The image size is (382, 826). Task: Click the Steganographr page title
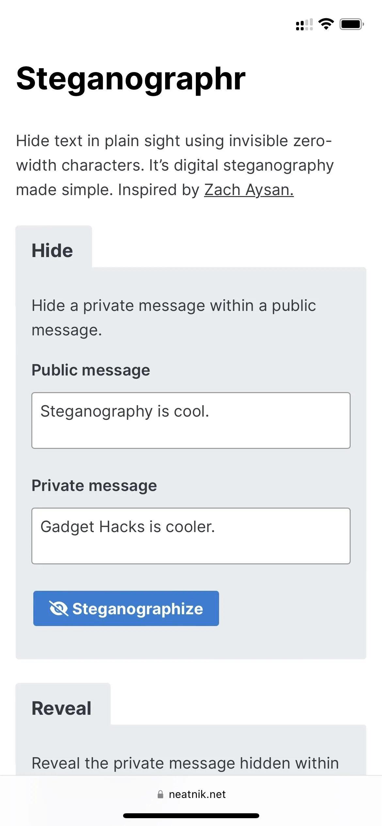click(131, 79)
